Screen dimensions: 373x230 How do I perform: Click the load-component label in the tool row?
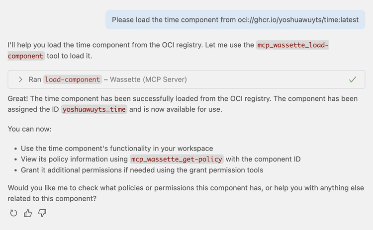click(x=73, y=79)
